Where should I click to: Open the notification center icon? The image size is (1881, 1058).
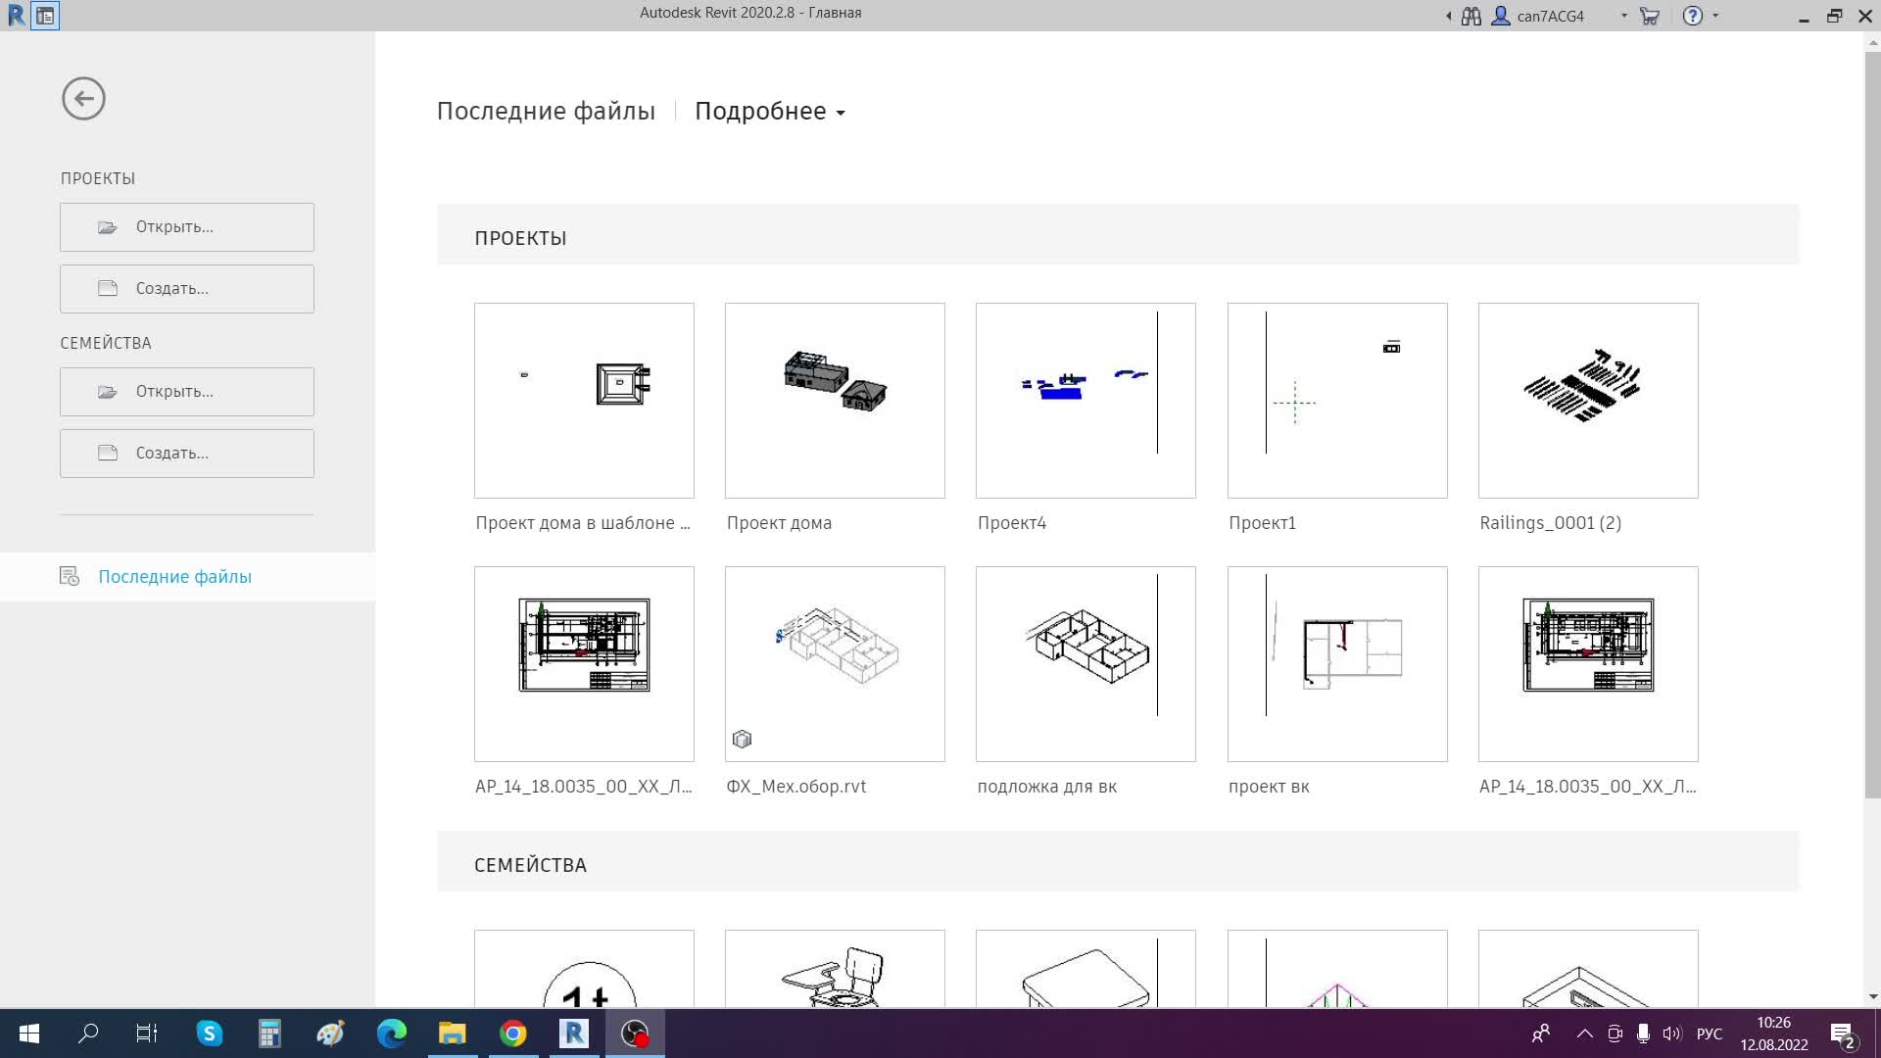click(1842, 1034)
